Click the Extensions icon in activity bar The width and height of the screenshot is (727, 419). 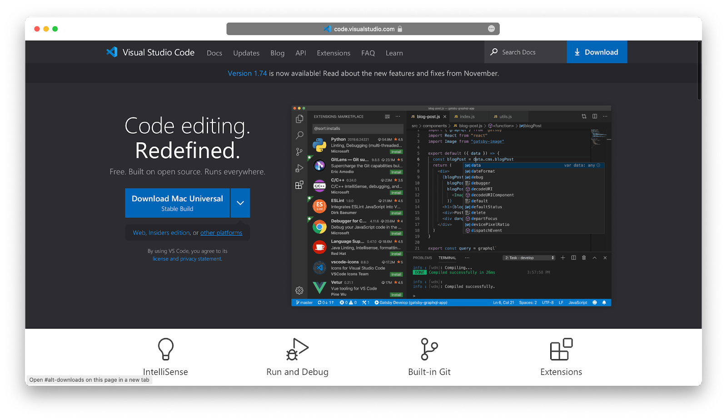299,185
